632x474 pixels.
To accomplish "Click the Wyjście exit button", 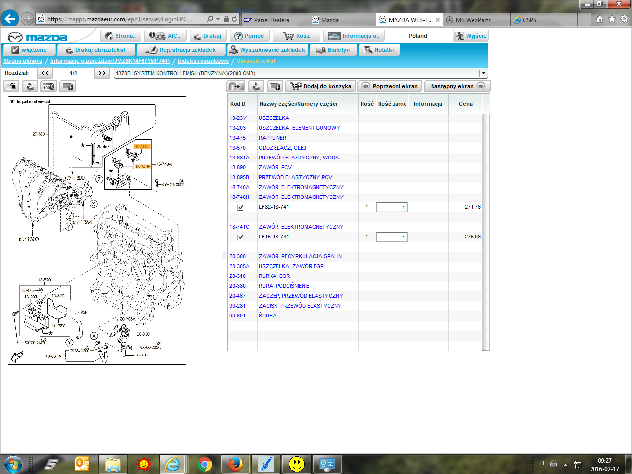I will (471, 36).
